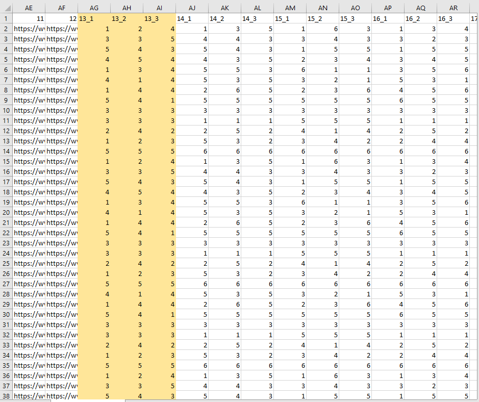Image resolution: width=479 pixels, height=402 pixels.
Task: Select column AJ header
Action: tap(192, 8)
